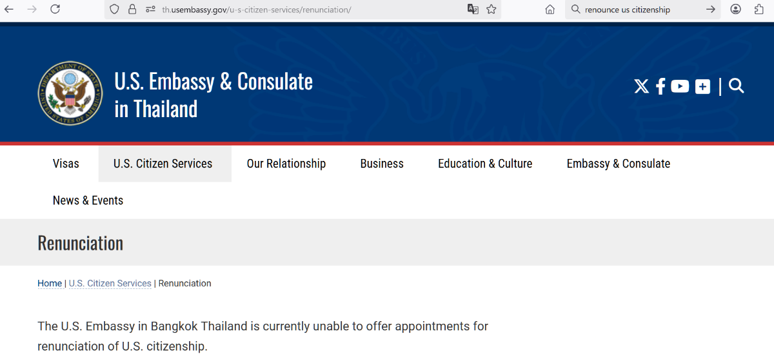Reload the page
Viewport: 774px width, 363px height.
point(55,9)
